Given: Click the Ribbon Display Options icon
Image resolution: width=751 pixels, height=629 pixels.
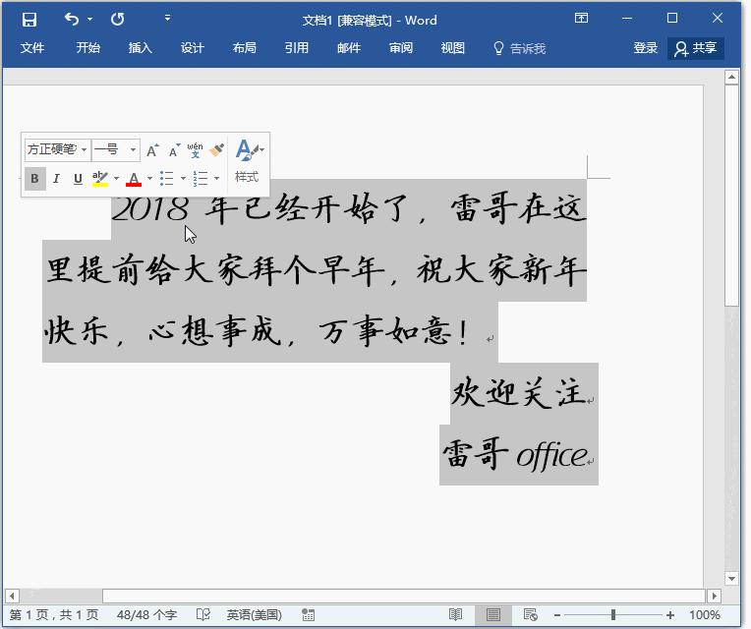Looking at the screenshot, I should [581, 19].
